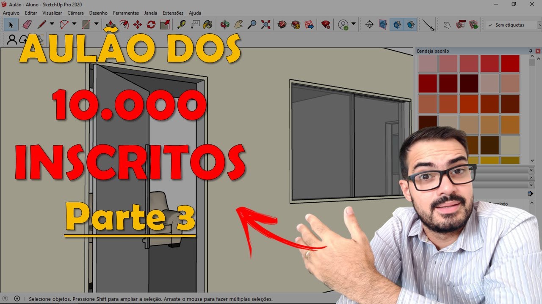Pick the bright red swatch in top row
This screenshot has height=304, width=542.
pos(510,64)
